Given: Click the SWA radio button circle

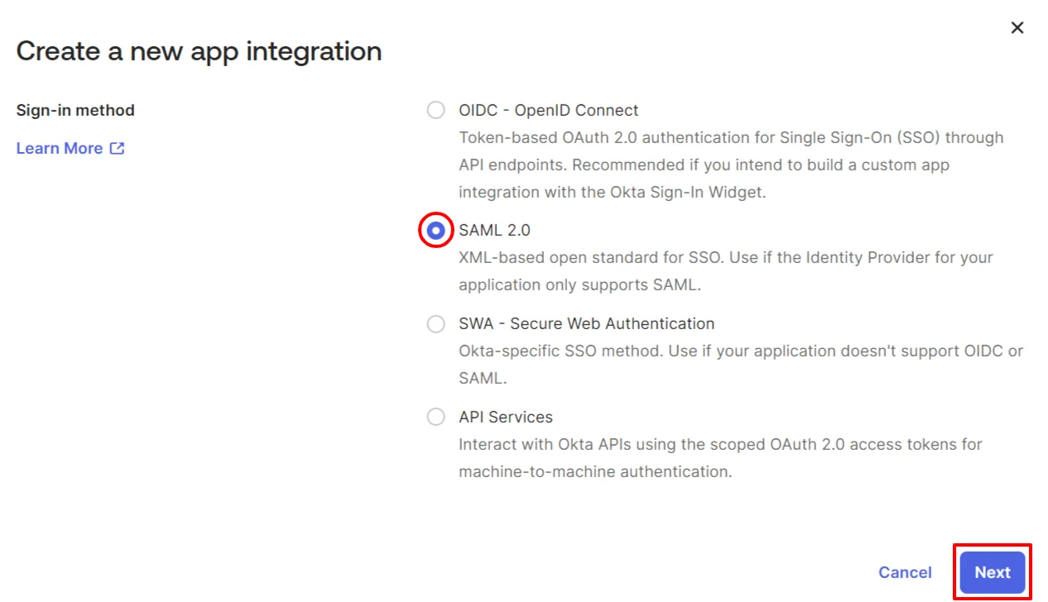Looking at the screenshot, I should pyautogui.click(x=435, y=323).
